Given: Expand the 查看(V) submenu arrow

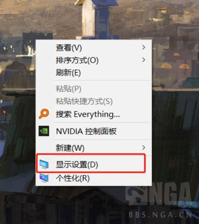Looking at the screenshot, I should pos(144,47).
